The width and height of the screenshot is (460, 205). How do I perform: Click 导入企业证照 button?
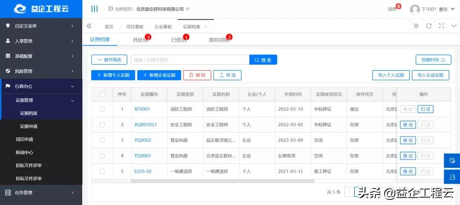430,75
